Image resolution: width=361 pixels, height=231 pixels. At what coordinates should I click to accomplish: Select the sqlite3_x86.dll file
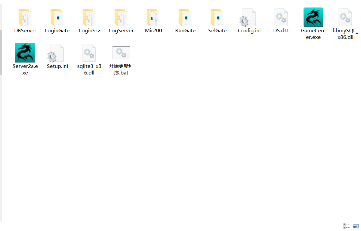pos(89,53)
